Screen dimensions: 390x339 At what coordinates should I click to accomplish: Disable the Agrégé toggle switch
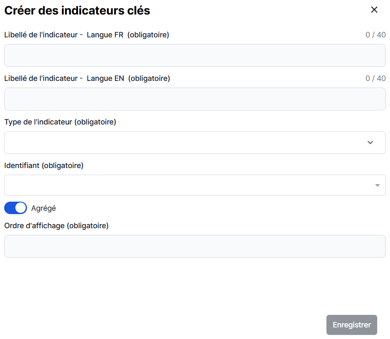pyautogui.click(x=15, y=208)
